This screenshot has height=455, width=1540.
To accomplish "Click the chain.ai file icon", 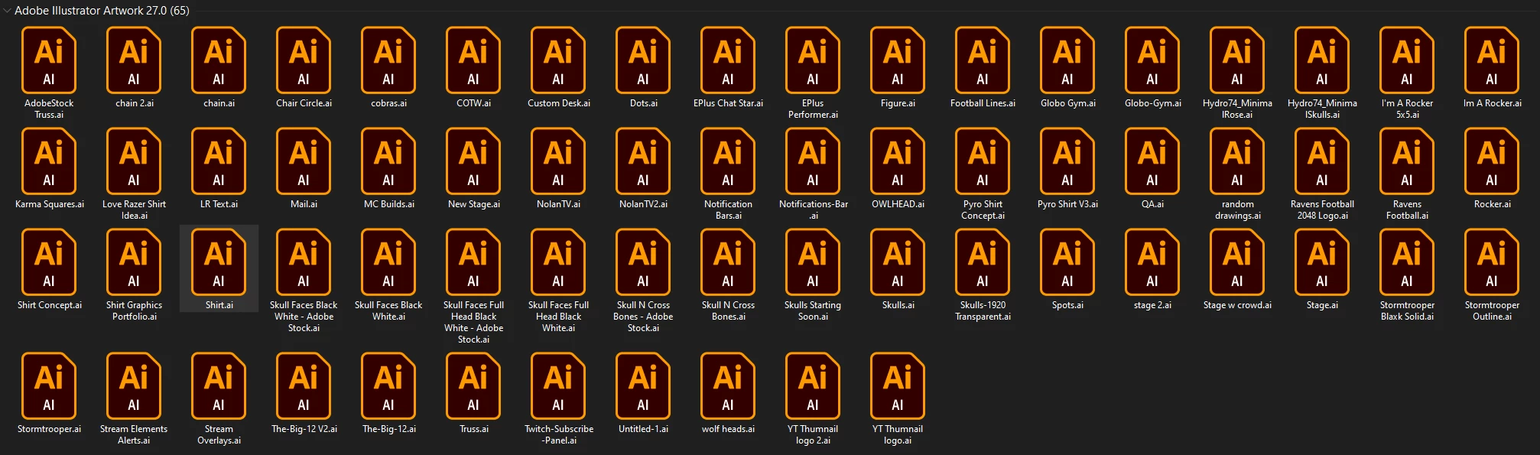I will click(x=219, y=60).
